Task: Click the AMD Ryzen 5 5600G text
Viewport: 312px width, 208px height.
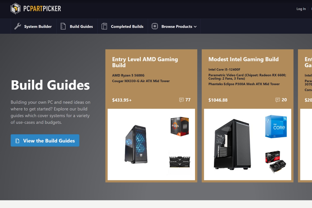Action: (128, 75)
